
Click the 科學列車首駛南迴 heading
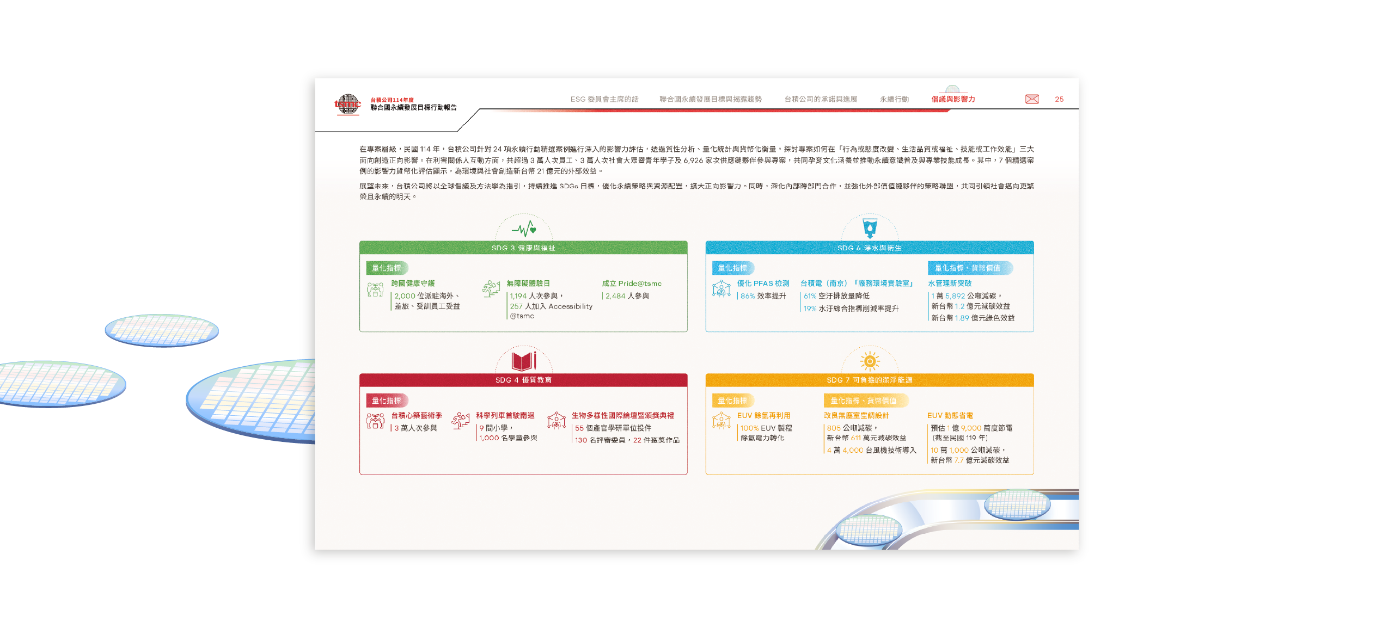tap(505, 415)
